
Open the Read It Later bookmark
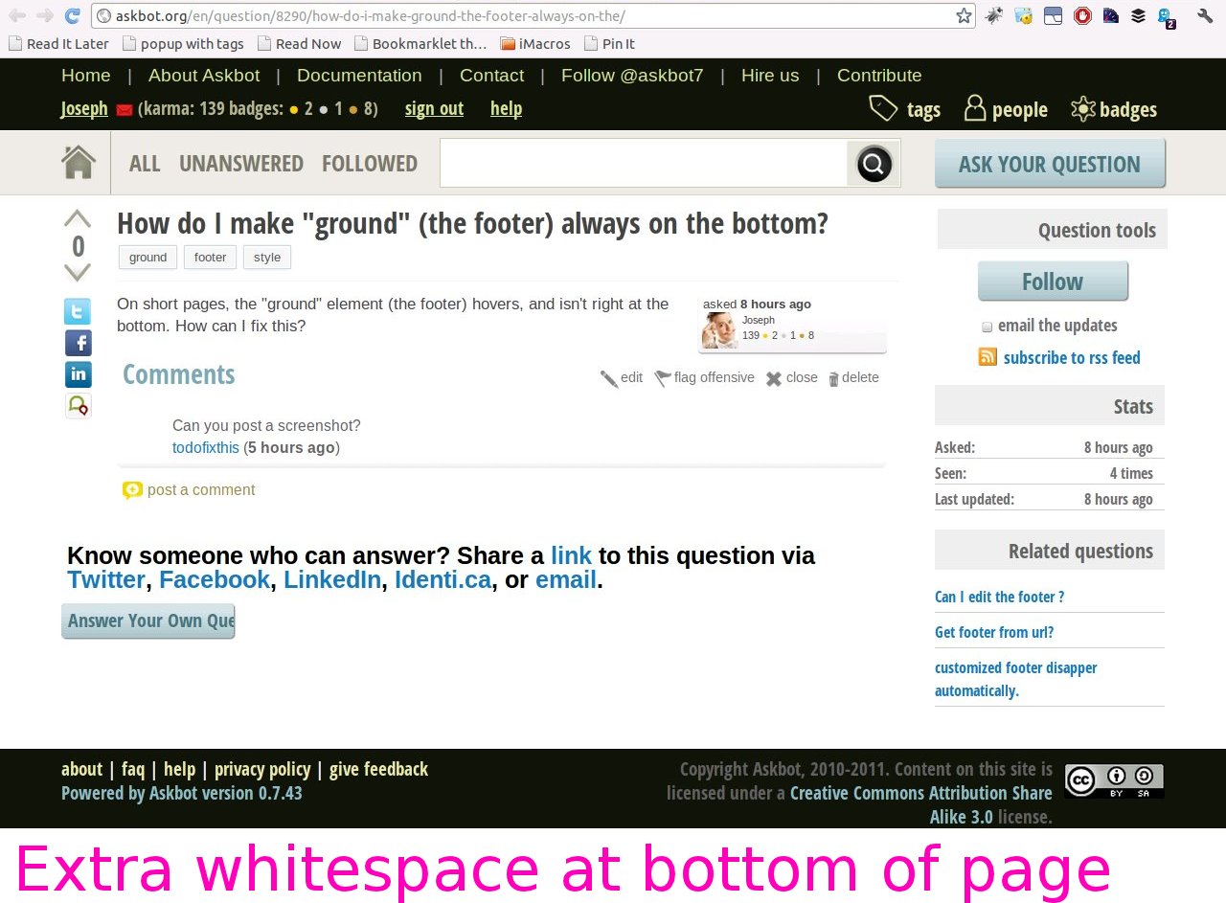(x=58, y=44)
